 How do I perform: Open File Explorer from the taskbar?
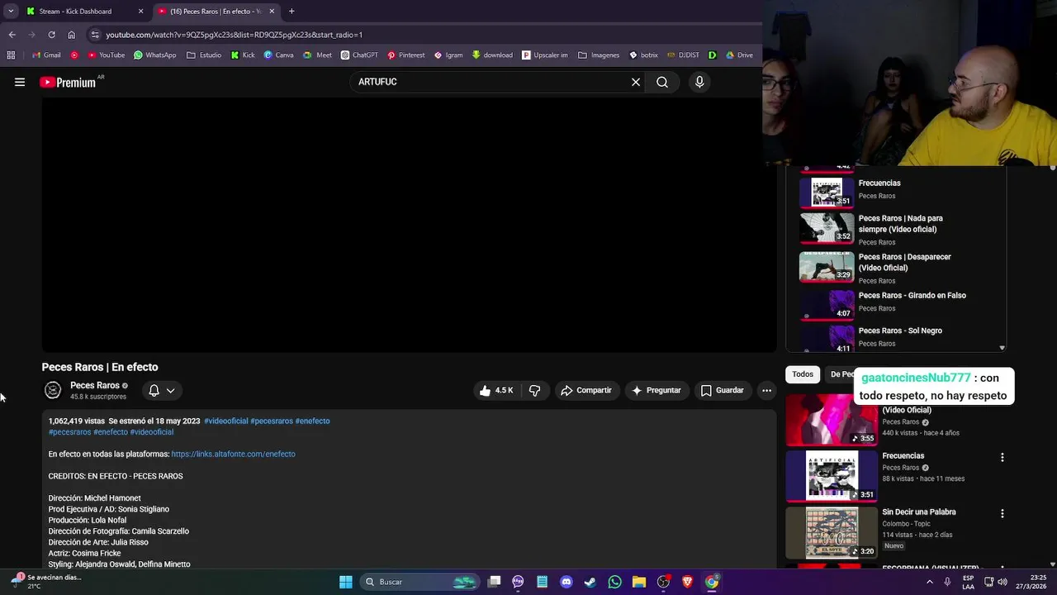tap(639, 582)
